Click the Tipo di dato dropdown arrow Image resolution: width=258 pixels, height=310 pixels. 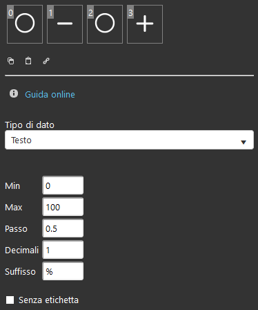(x=244, y=142)
